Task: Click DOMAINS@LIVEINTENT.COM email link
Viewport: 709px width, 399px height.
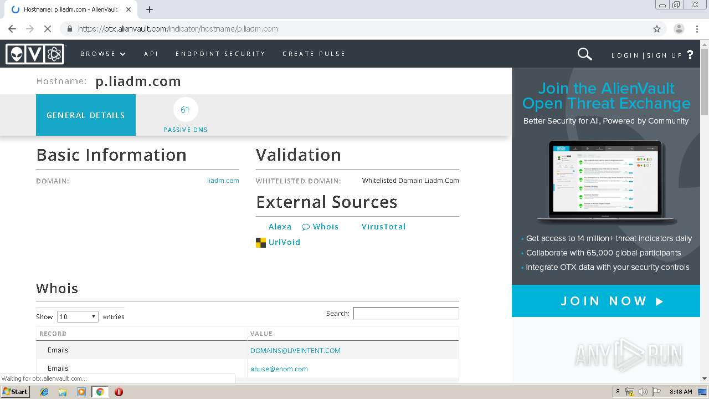Action: (x=295, y=351)
